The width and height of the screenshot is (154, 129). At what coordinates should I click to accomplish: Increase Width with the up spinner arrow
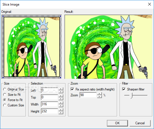coord(61,103)
